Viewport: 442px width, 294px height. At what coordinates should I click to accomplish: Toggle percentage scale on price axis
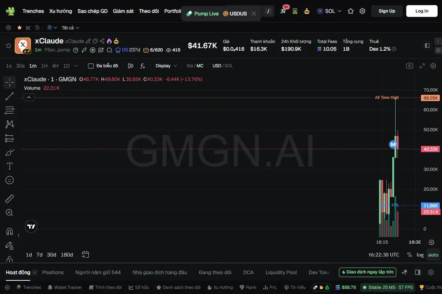410,255
